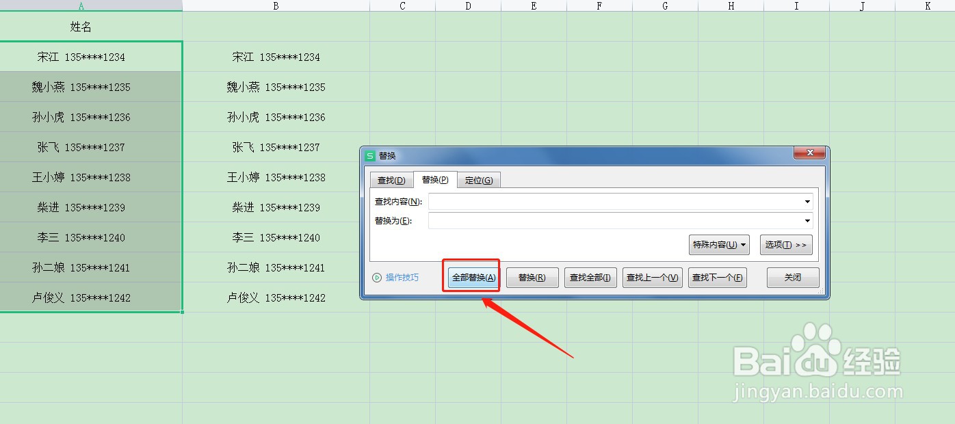
Task: Switch to the Find (查找) tab
Action: click(x=391, y=181)
